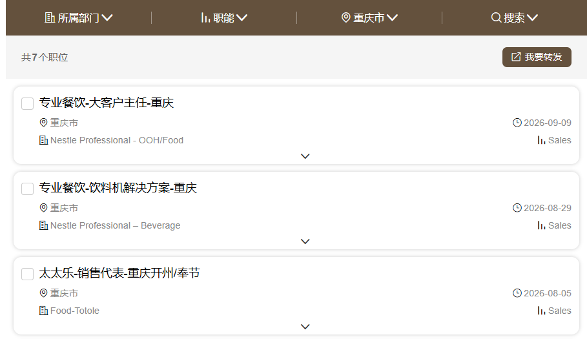The height and width of the screenshot is (339, 587).
Task: Click Sales chart icon in 太太乐 card
Action: point(541,311)
